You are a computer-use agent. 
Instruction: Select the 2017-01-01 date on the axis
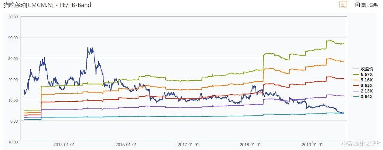[188, 144]
